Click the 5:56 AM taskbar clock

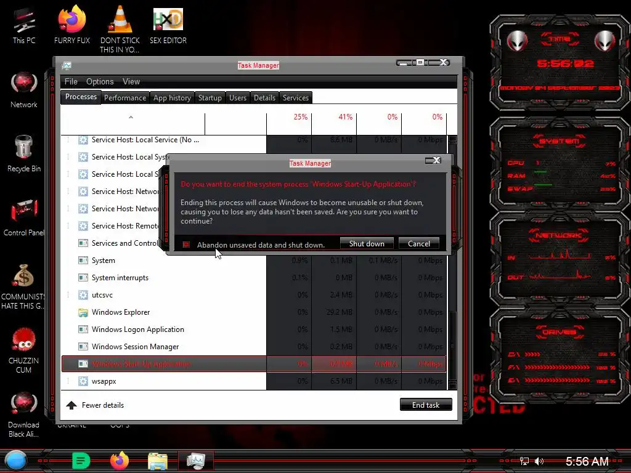[587, 461]
